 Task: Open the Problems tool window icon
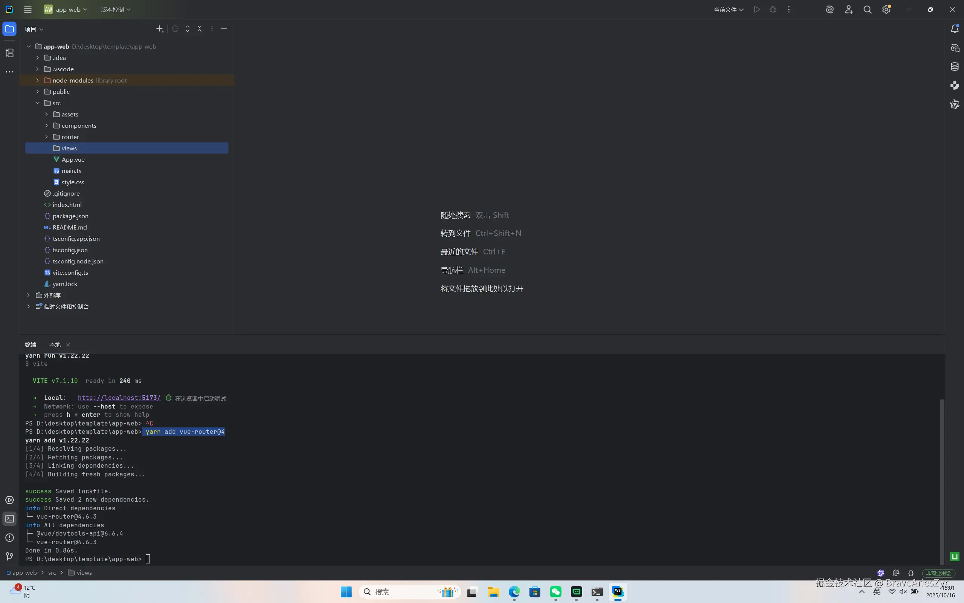9,537
